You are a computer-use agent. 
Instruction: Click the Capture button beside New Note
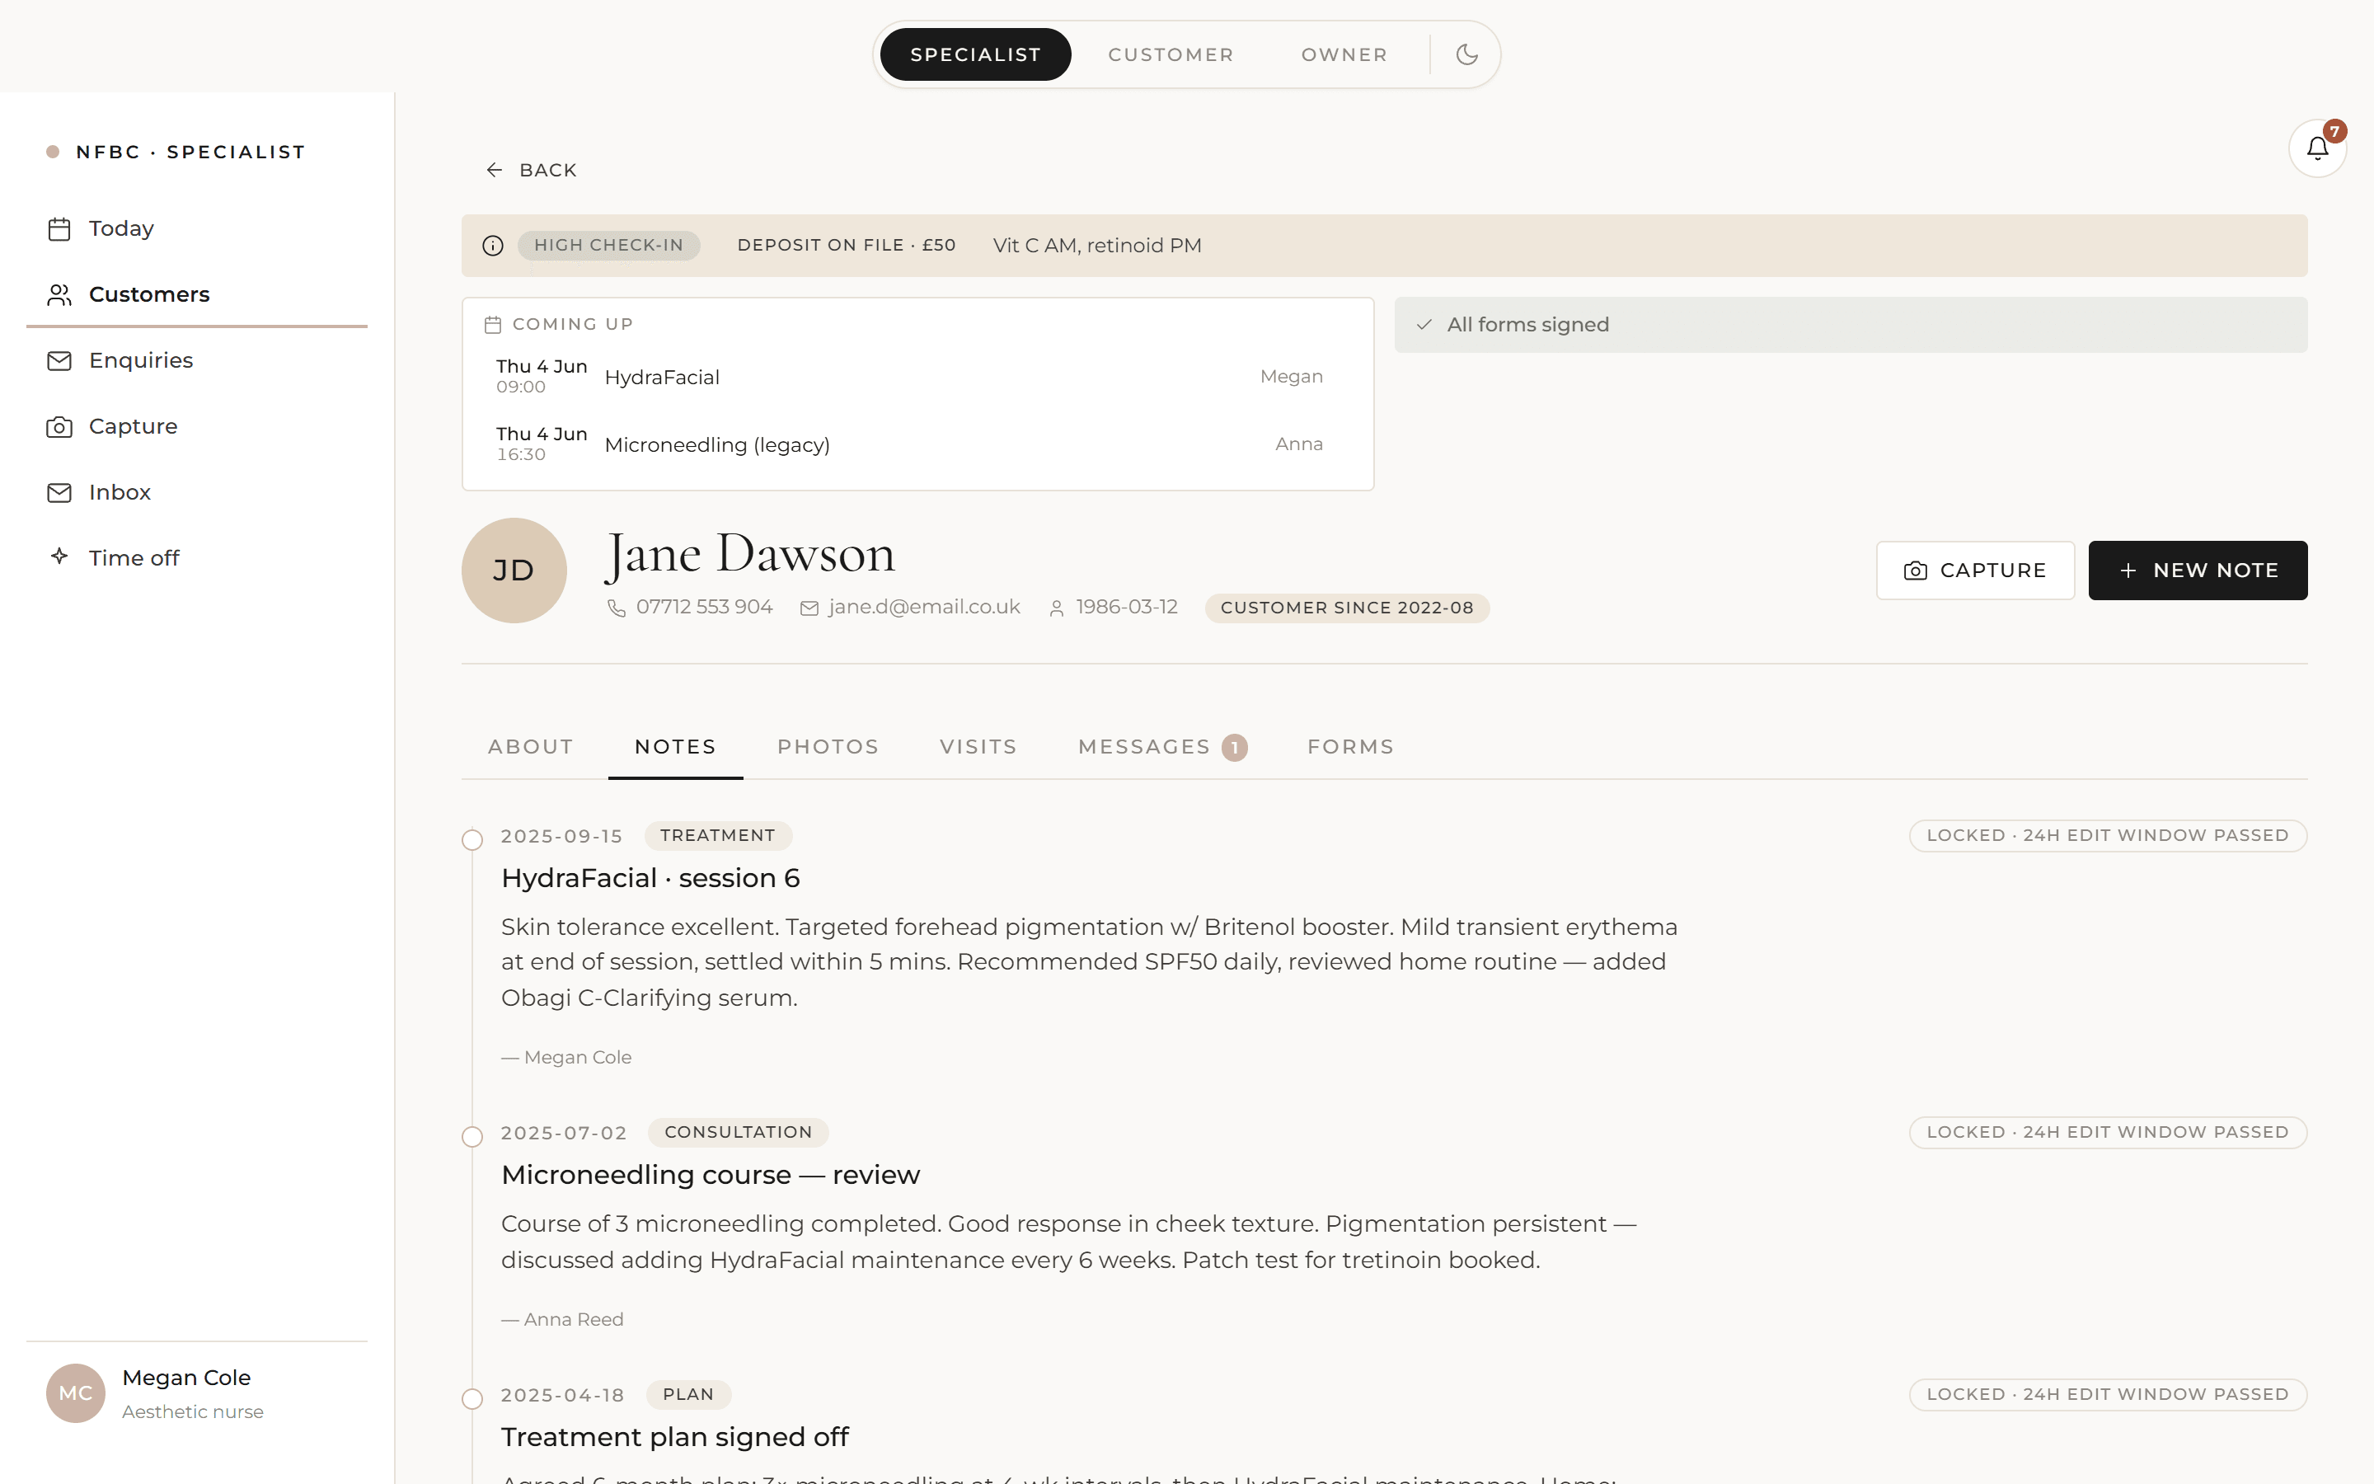(x=1975, y=571)
